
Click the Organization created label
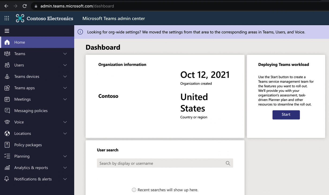tap(196, 83)
